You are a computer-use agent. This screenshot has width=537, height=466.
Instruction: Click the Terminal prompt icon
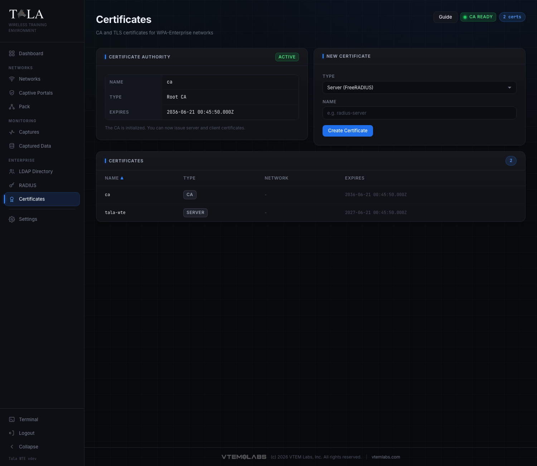pyautogui.click(x=12, y=419)
